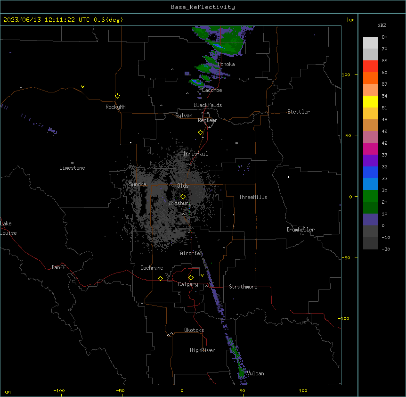The width and height of the screenshot is (406, 397).
Task: Click the Innisfail label
Action: point(195,154)
